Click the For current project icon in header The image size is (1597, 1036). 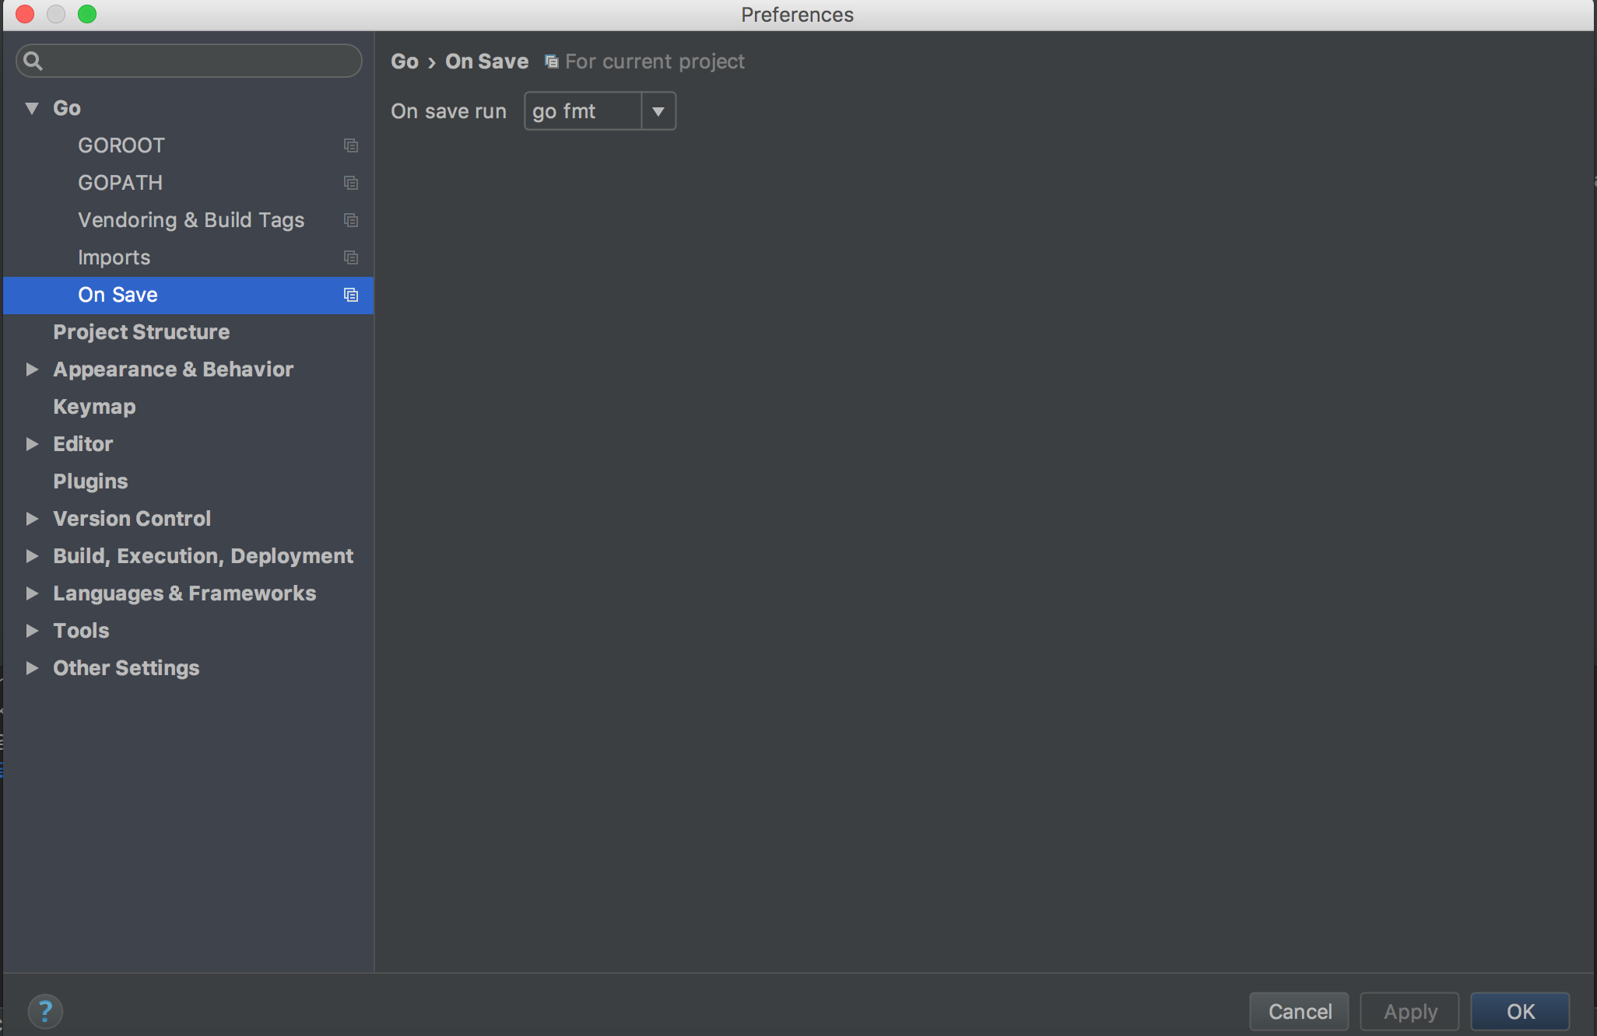551,61
